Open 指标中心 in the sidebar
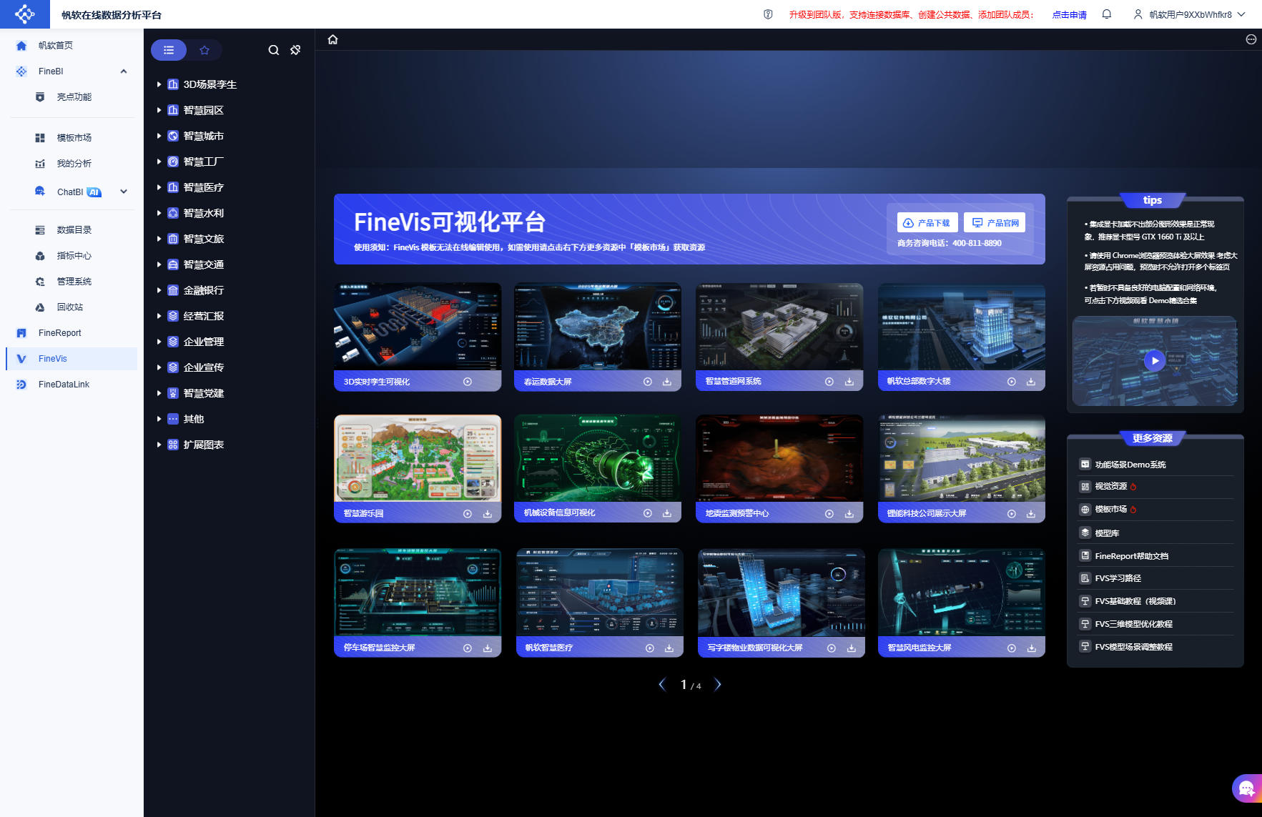 click(73, 256)
